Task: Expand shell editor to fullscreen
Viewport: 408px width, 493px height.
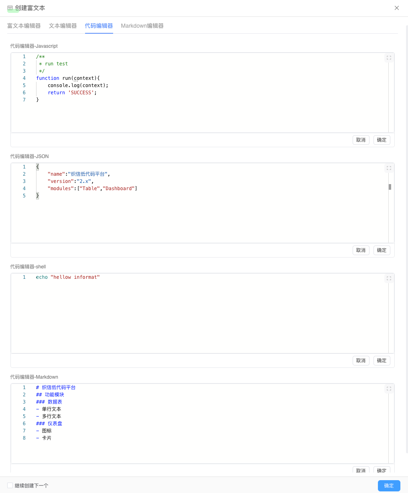Action: click(x=389, y=278)
